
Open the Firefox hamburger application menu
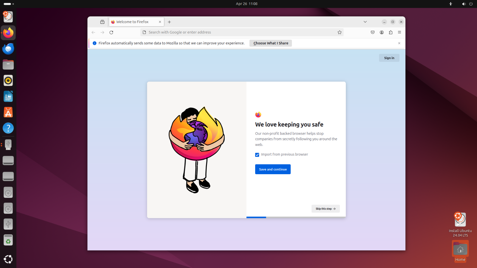(399, 32)
